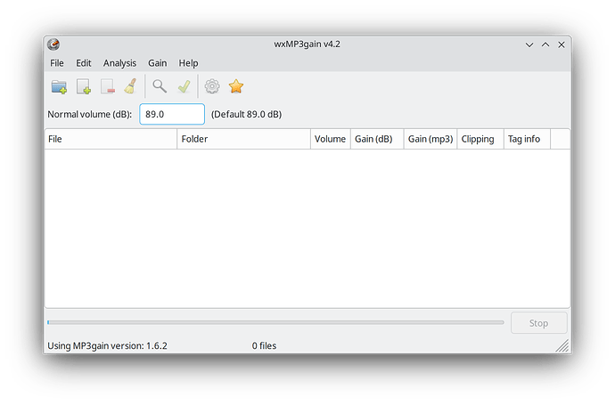
Task: Click the wxMP3gain app icon in title bar
Action: click(53, 45)
